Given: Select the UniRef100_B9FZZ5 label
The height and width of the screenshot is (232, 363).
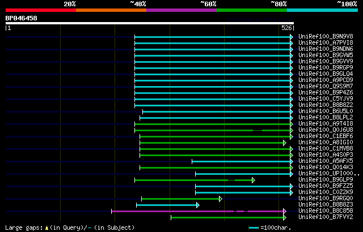Looking at the screenshot, I should click(x=326, y=186).
